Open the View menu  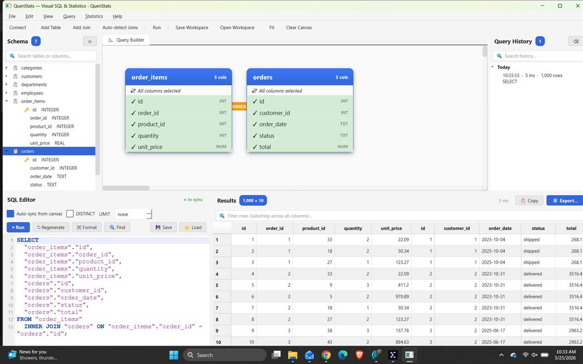click(48, 16)
